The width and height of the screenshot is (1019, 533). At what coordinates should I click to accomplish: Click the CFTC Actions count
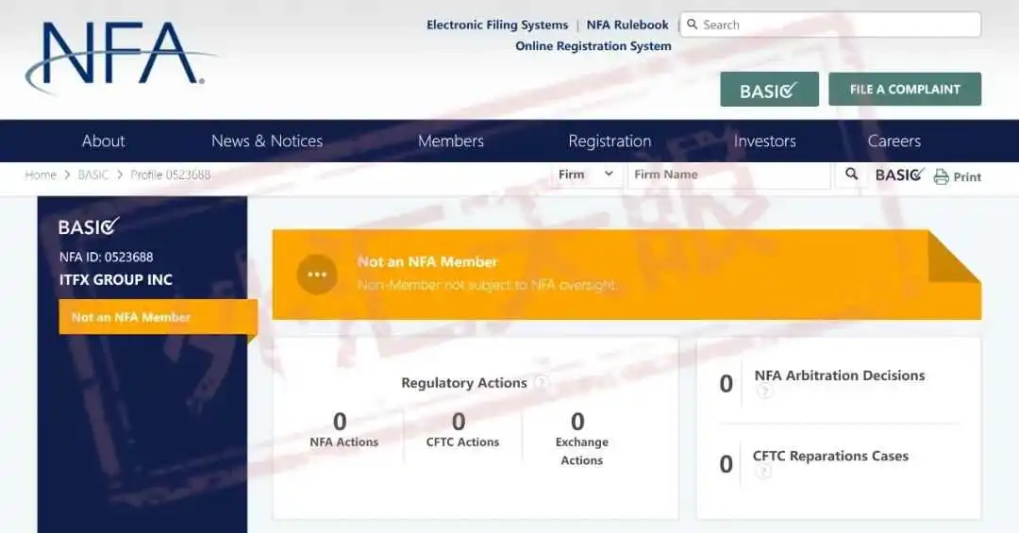click(x=459, y=422)
